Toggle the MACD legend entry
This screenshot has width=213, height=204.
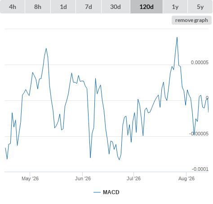pyautogui.click(x=106, y=192)
